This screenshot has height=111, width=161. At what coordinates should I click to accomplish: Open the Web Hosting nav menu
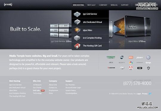point(78,5)
